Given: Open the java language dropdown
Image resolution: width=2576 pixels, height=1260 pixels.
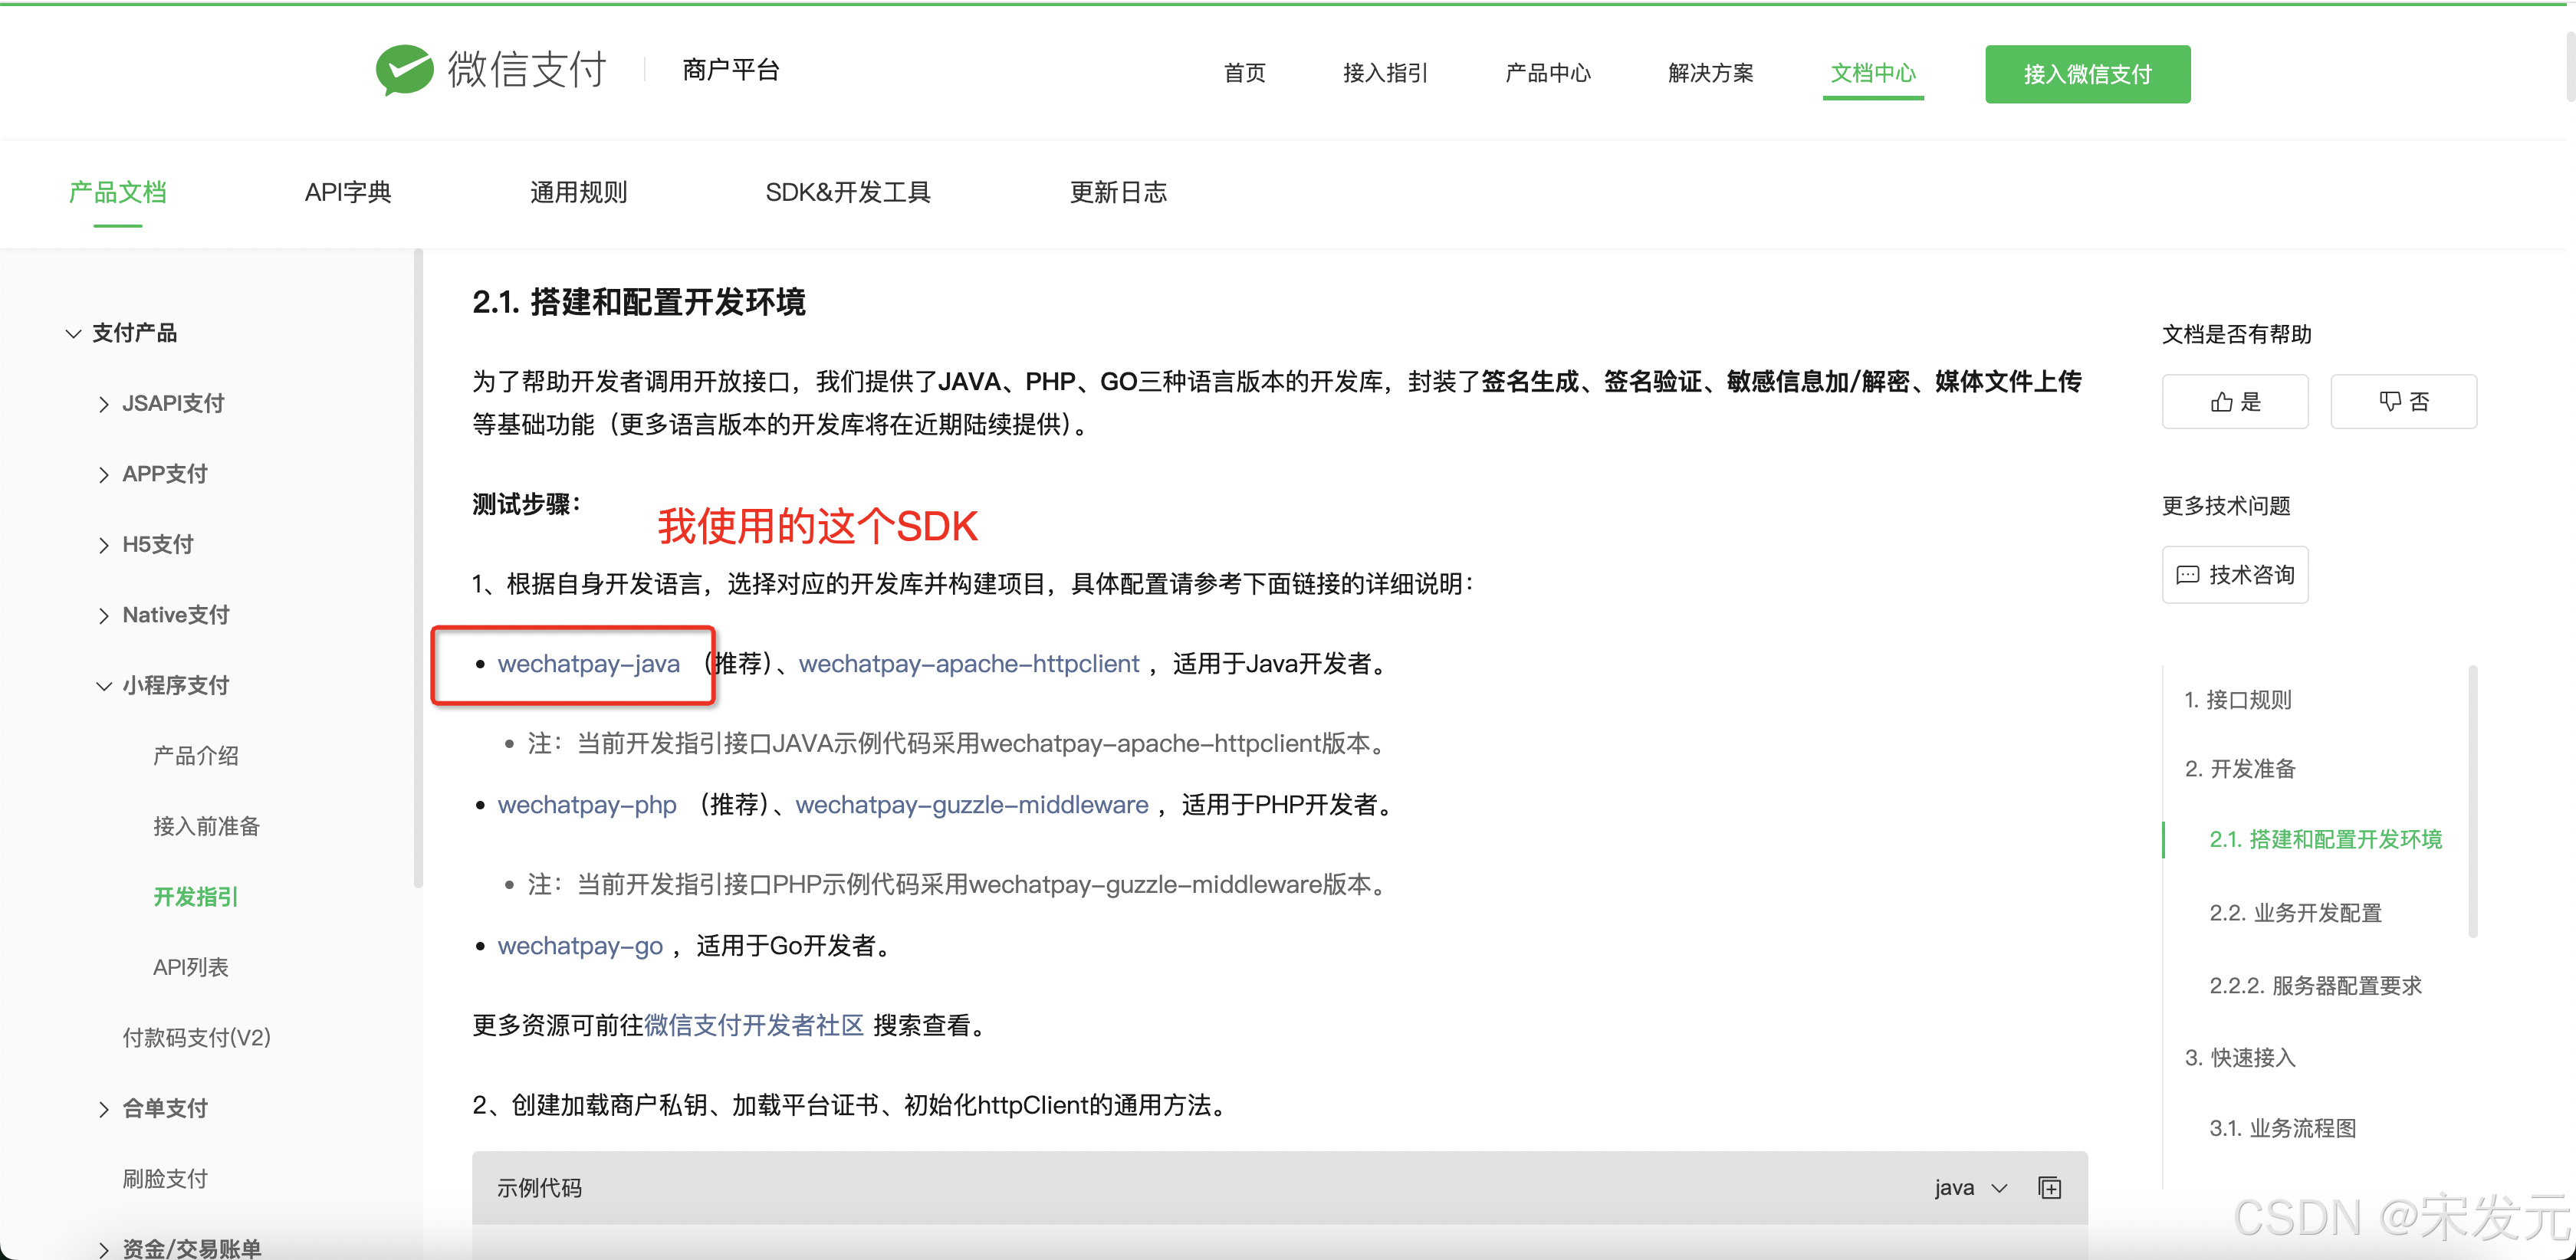Looking at the screenshot, I should [1969, 1187].
